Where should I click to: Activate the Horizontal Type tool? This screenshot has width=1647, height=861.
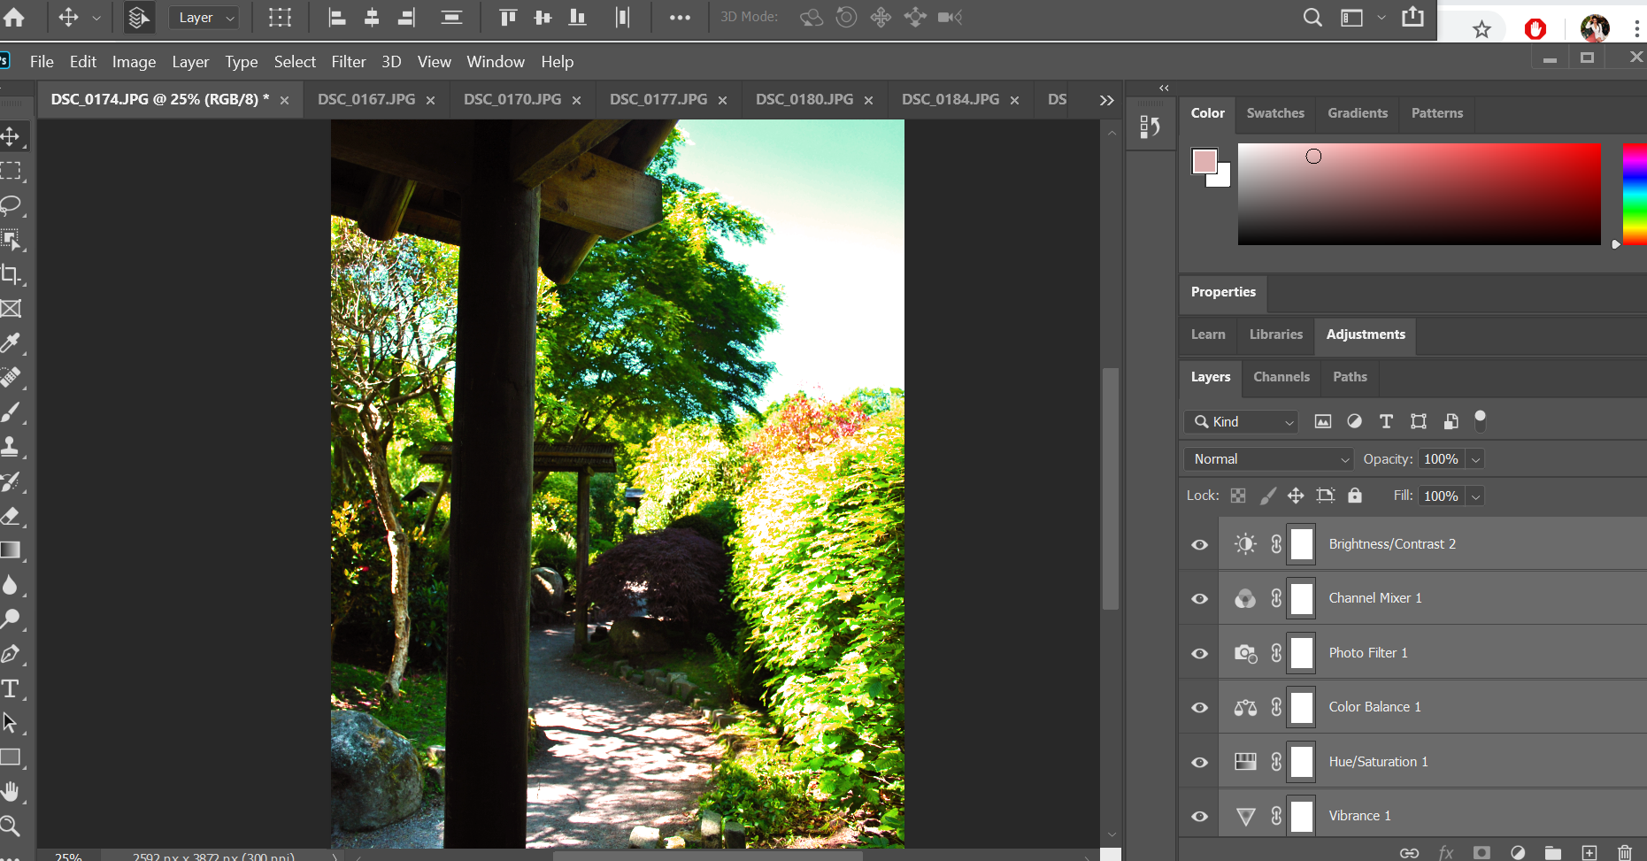click(x=11, y=688)
